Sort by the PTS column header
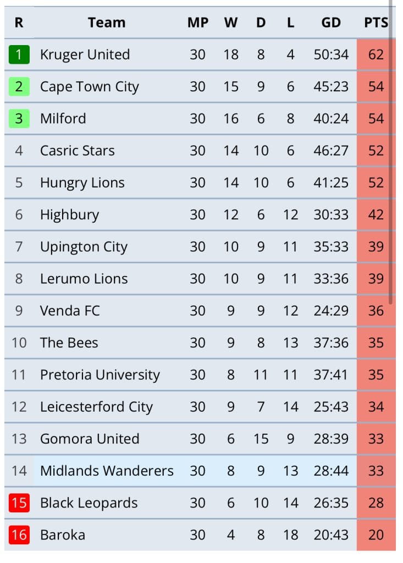This screenshot has height=563, width=403. pos(376,23)
